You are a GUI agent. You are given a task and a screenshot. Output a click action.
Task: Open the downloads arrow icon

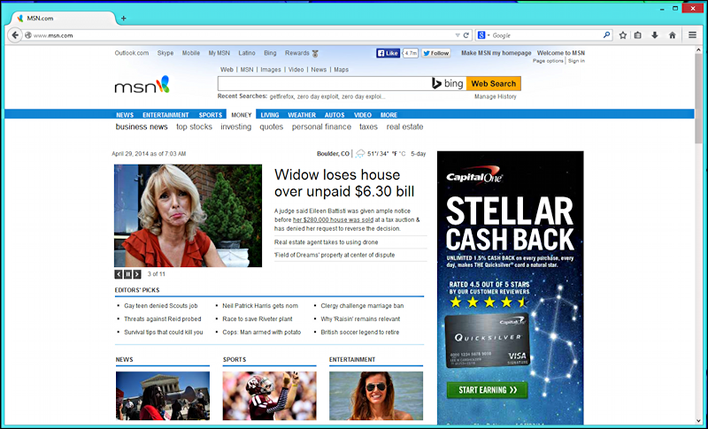tap(654, 35)
